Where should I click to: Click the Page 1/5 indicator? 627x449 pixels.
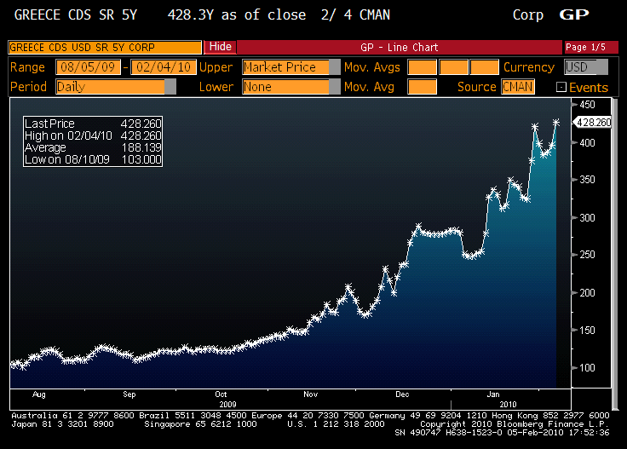click(585, 47)
